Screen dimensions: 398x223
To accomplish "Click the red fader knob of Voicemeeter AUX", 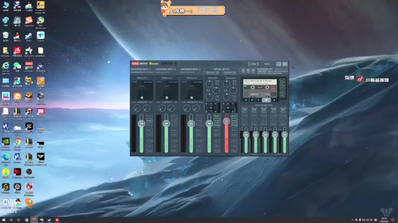I will click(226, 121).
